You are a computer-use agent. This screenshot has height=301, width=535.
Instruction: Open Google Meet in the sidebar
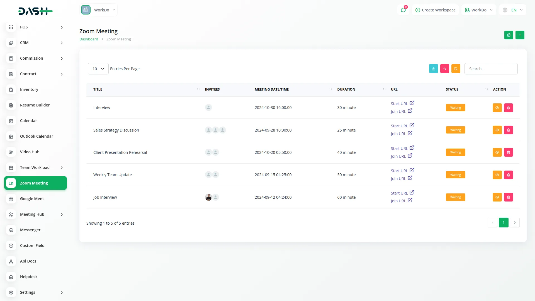click(x=32, y=199)
